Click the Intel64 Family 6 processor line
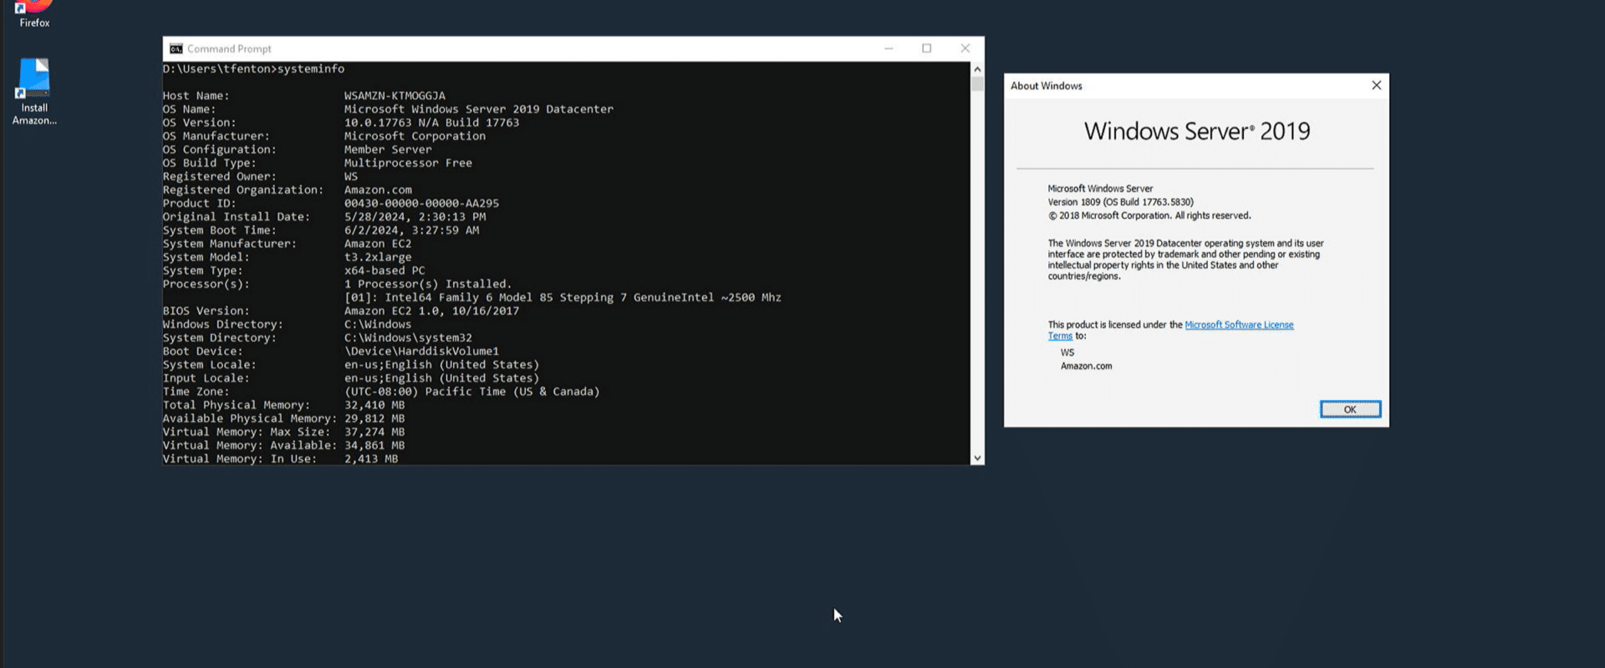 [x=563, y=297]
